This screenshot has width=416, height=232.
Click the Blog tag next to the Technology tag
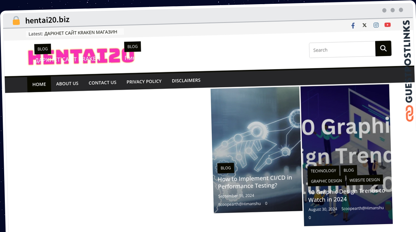point(349,170)
